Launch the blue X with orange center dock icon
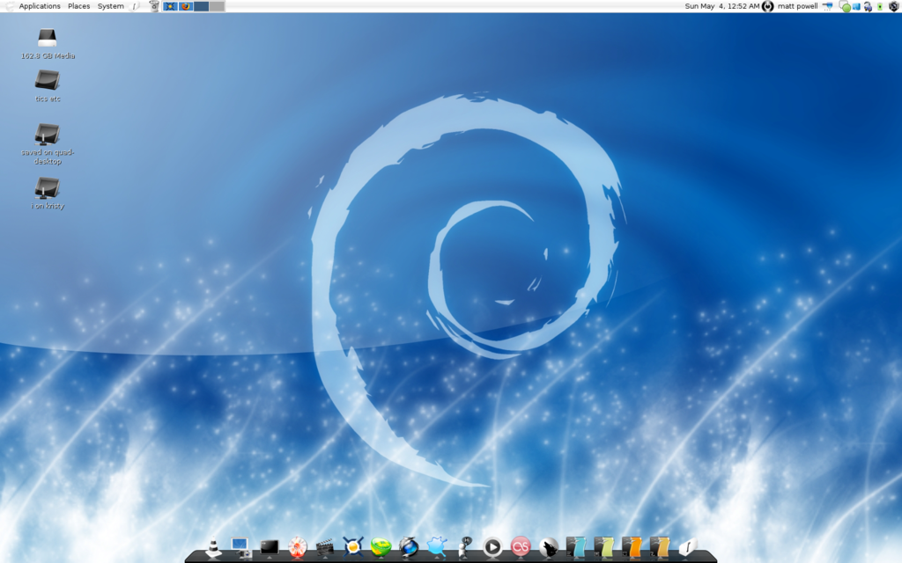This screenshot has width=902, height=563. click(x=353, y=546)
